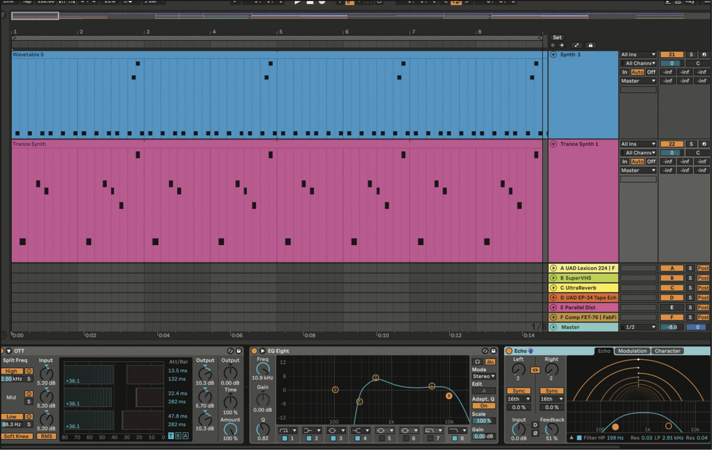Click the lock icon beside the Set controls
712x450 pixels.
click(x=590, y=45)
